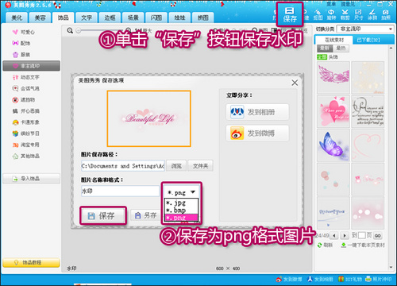Expand the *.png format dropdown

pos(182,192)
